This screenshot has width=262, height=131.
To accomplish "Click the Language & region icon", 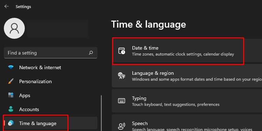I will (x=122, y=76).
